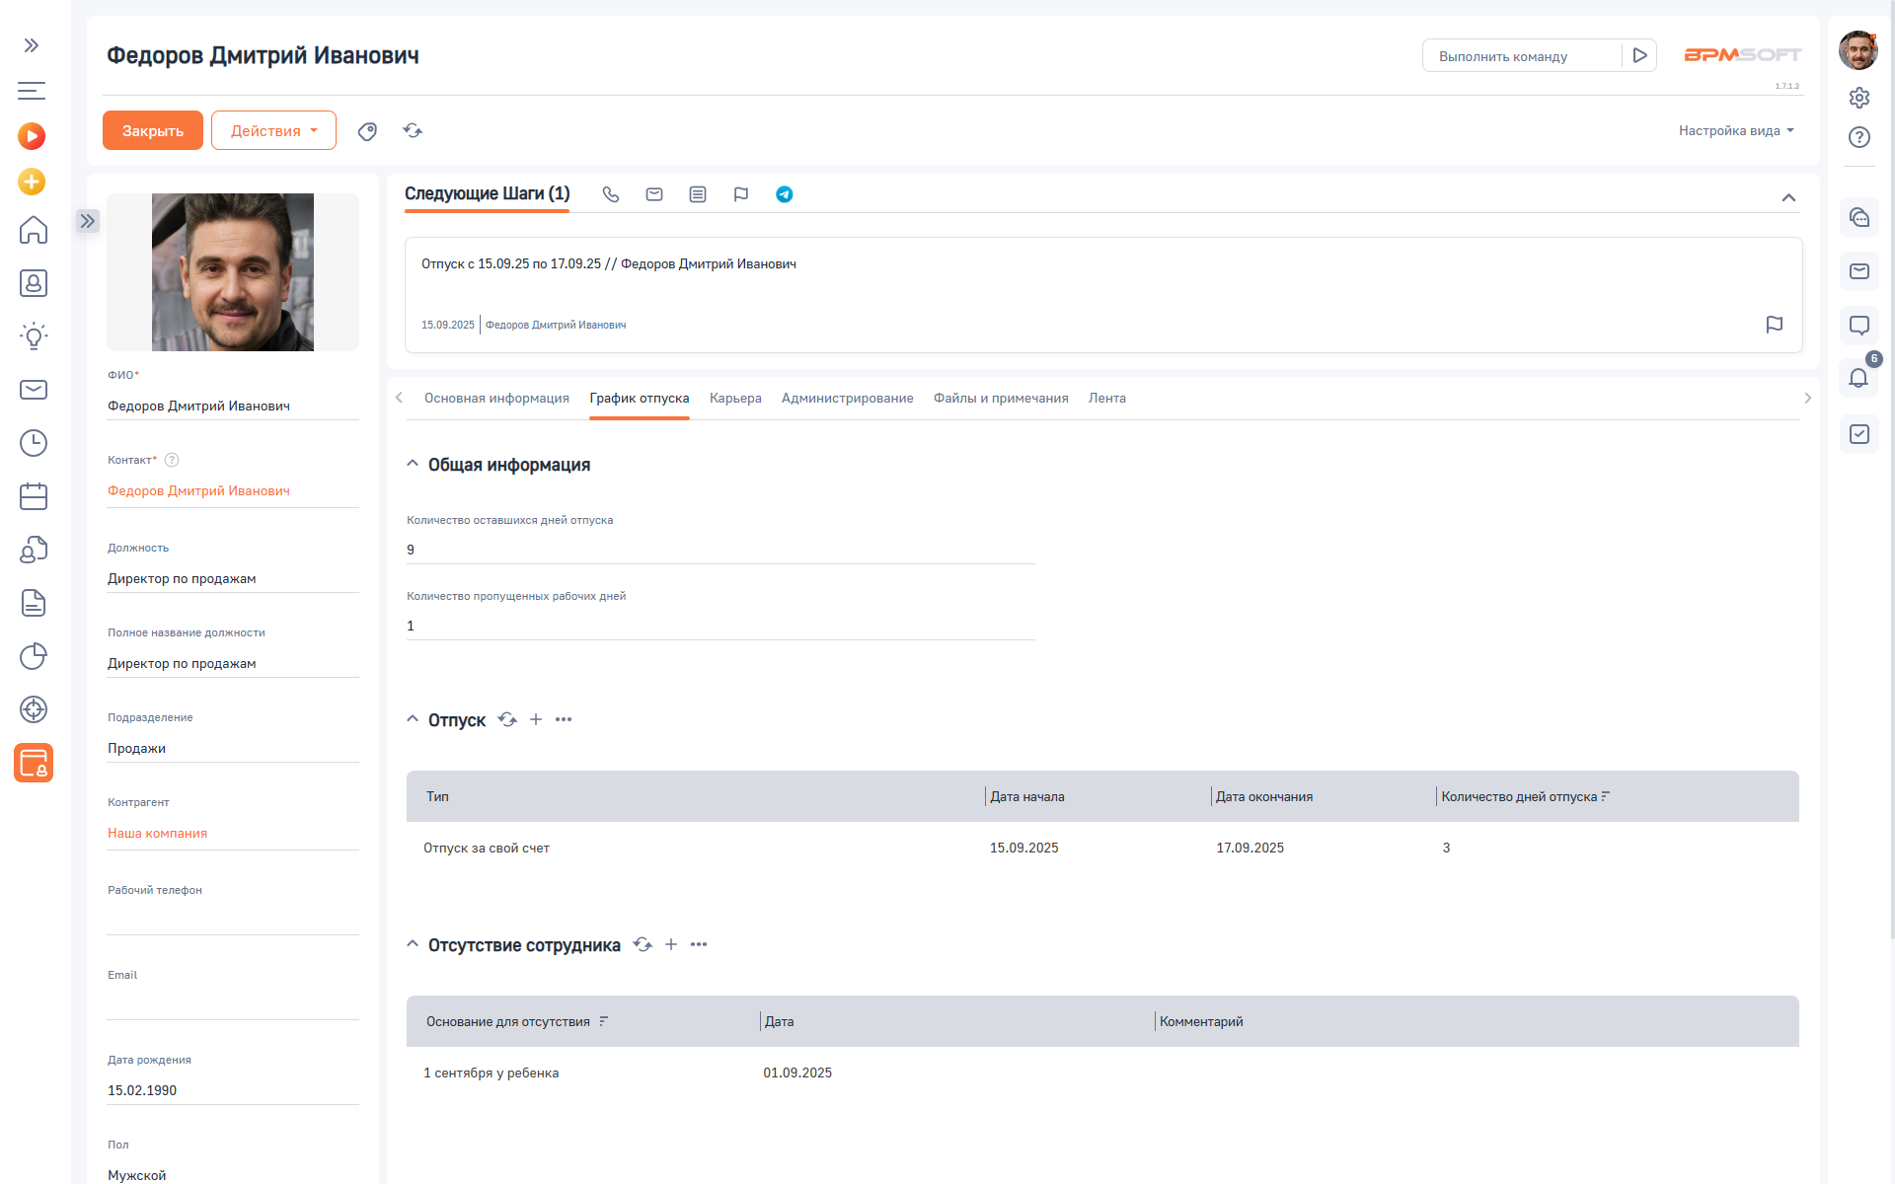1895x1184 pixels.
Task: Open the Действия dropdown menu
Action: point(273,130)
